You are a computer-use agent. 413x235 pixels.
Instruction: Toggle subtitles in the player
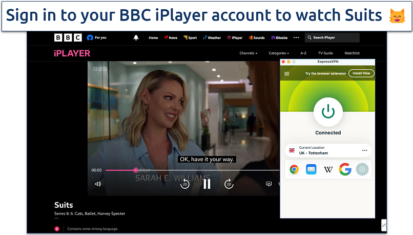269,184
